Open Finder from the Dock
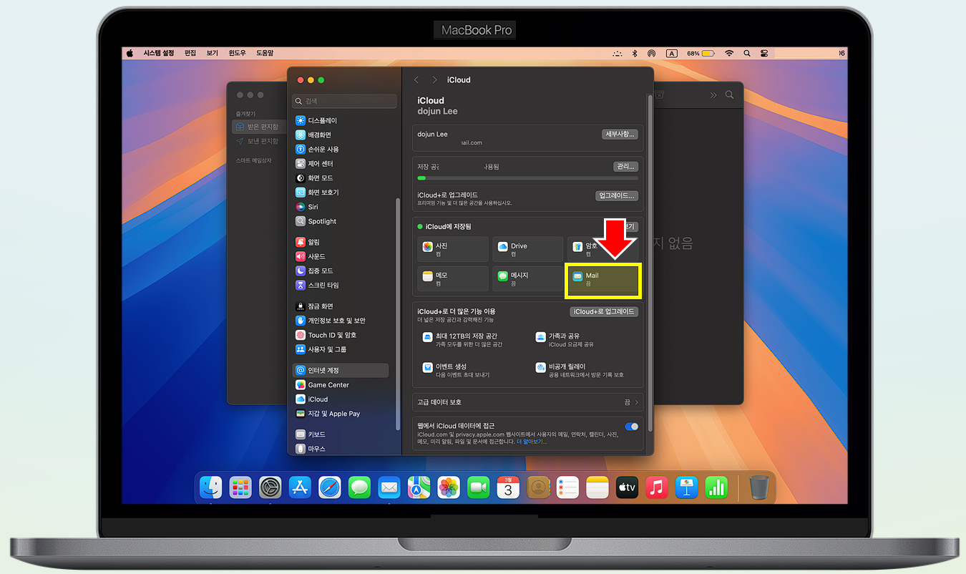 [210, 488]
